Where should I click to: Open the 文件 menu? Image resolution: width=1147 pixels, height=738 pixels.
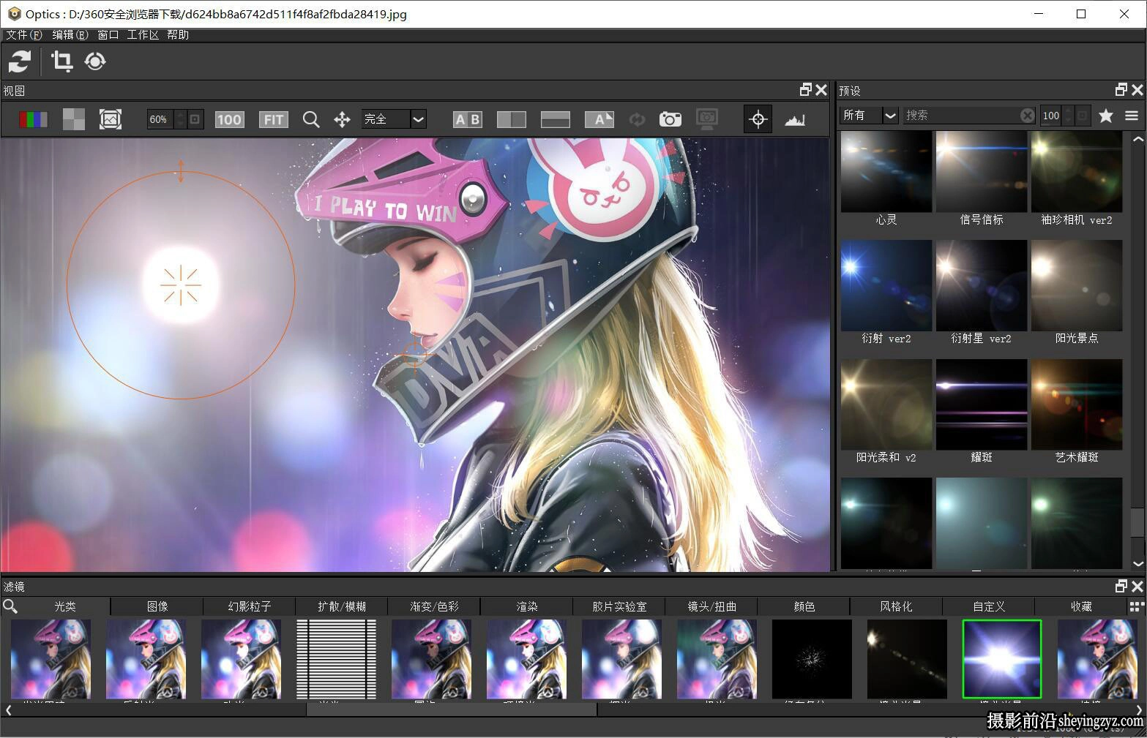pyautogui.click(x=24, y=34)
